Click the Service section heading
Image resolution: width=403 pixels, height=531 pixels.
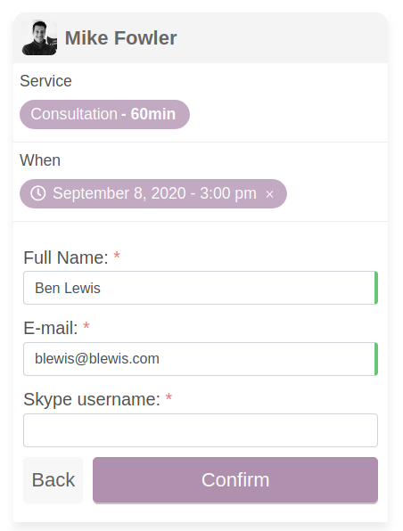click(45, 81)
